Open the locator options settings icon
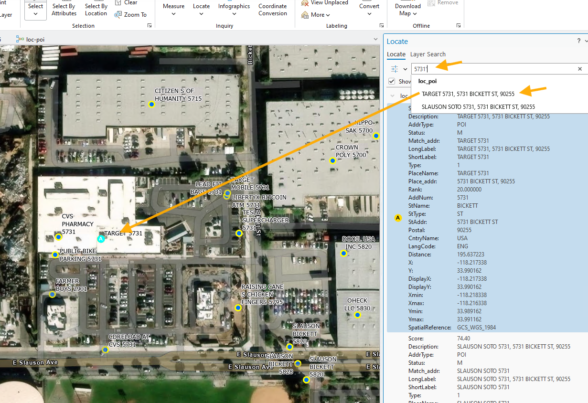This screenshot has width=588, height=403. (395, 69)
